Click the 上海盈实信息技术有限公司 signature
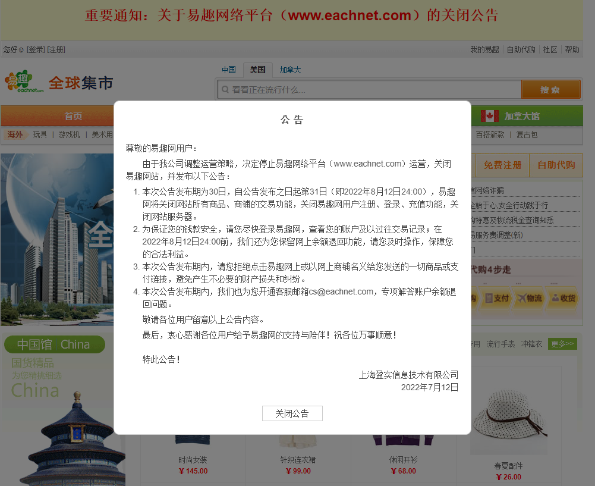 (x=409, y=375)
